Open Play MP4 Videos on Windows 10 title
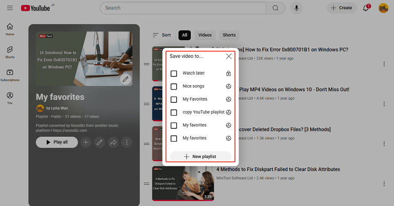Viewport: 394px width, 206px height. click(x=294, y=90)
